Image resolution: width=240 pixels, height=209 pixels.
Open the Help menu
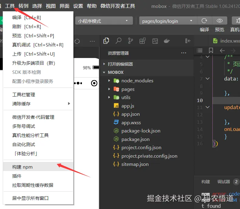92,6
